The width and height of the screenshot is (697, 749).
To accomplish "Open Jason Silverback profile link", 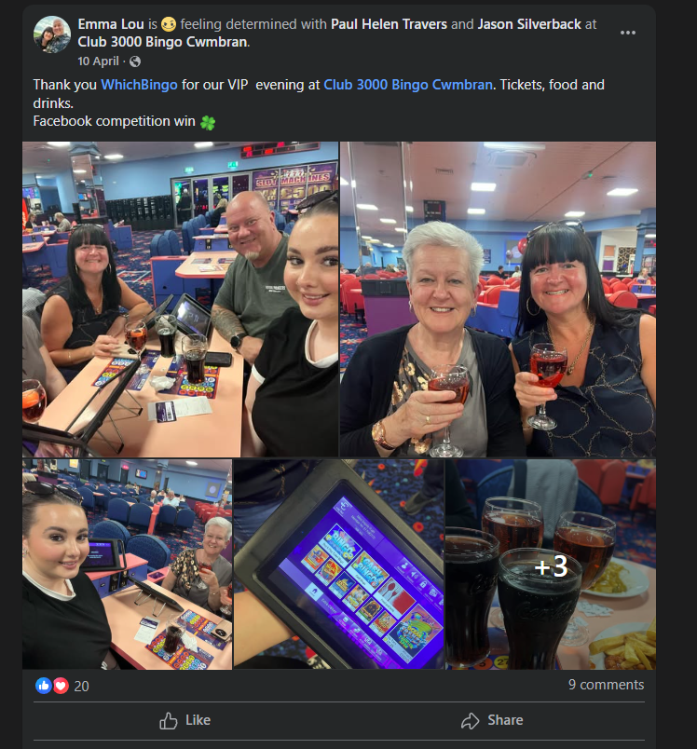I will pos(529,24).
